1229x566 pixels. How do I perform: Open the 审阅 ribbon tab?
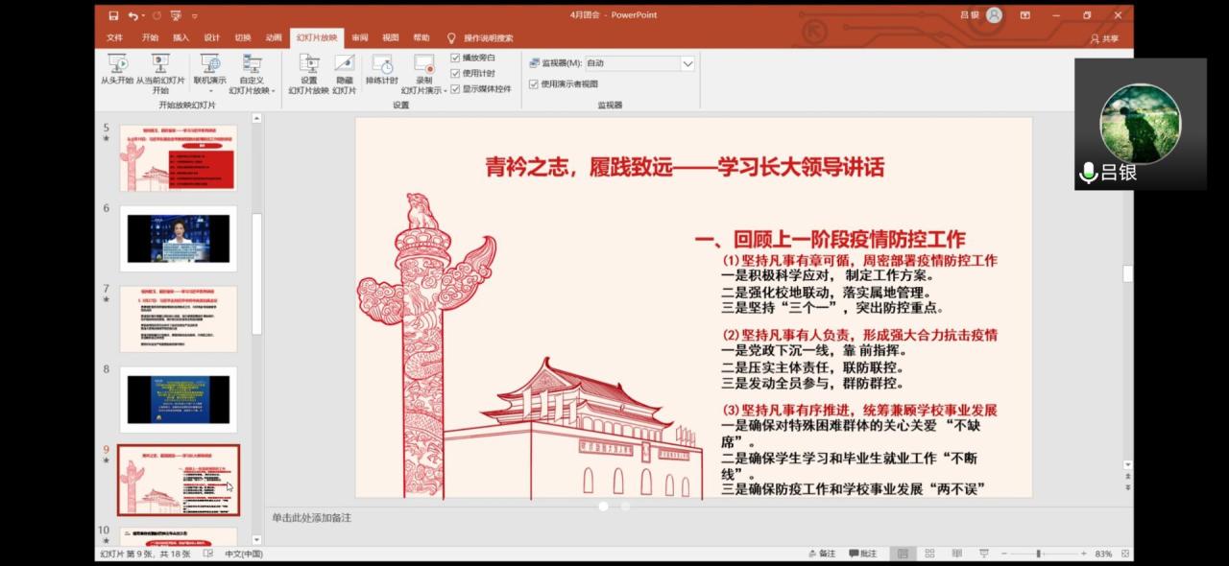[359, 38]
